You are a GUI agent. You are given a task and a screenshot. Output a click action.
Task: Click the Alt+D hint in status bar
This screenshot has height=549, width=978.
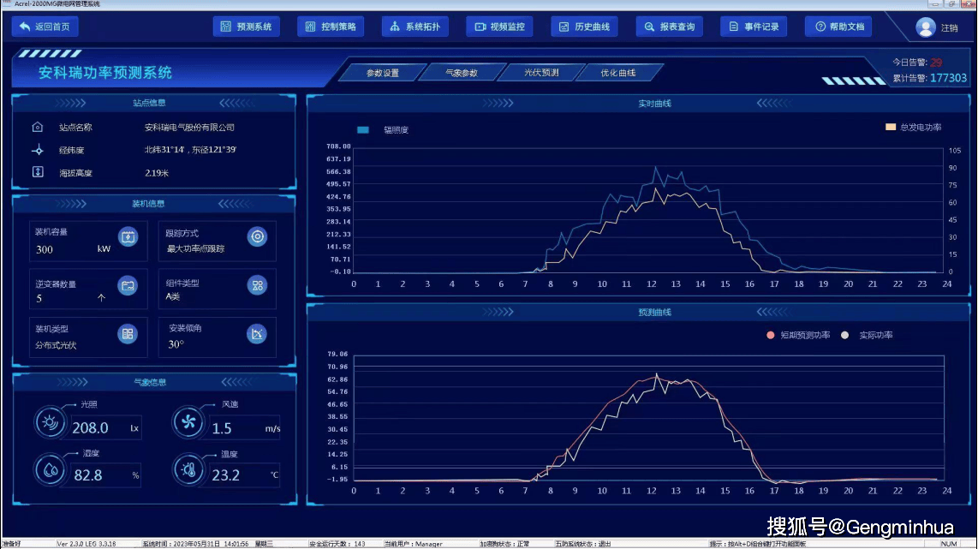click(x=757, y=544)
